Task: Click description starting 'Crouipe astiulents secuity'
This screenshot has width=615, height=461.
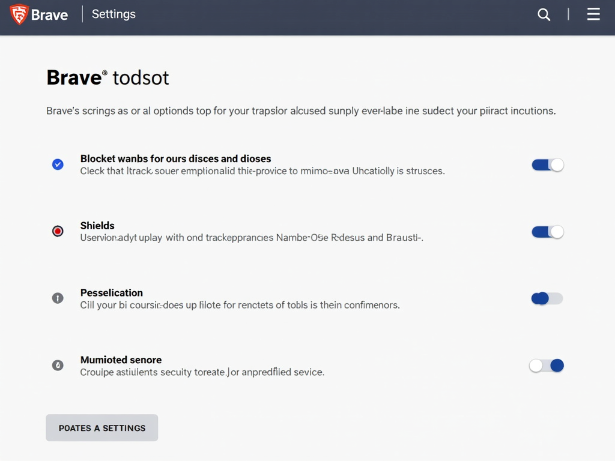Action: pyautogui.click(x=202, y=372)
